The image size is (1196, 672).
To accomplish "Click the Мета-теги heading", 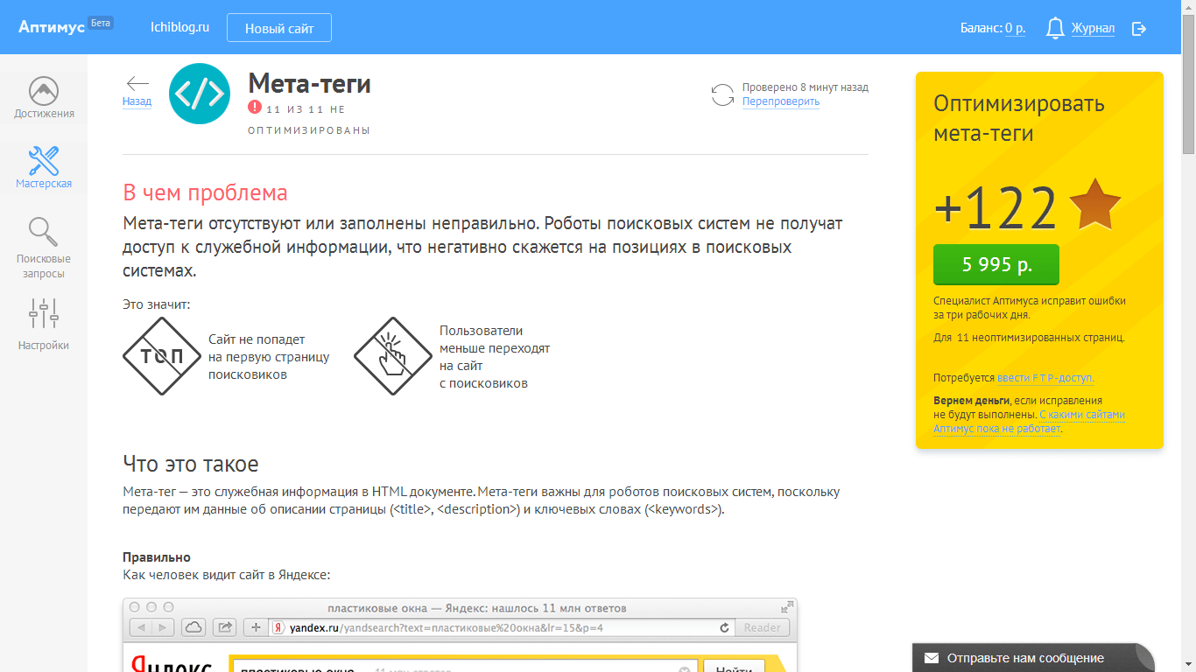I will 310,83.
